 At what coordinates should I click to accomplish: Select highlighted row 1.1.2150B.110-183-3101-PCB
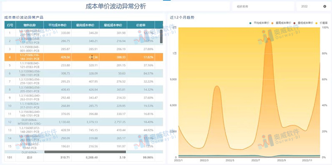[x=84, y=57]
